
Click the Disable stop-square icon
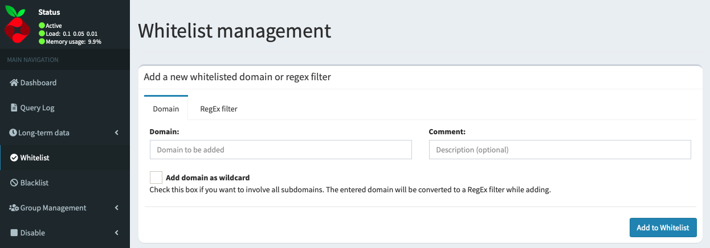point(14,233)
